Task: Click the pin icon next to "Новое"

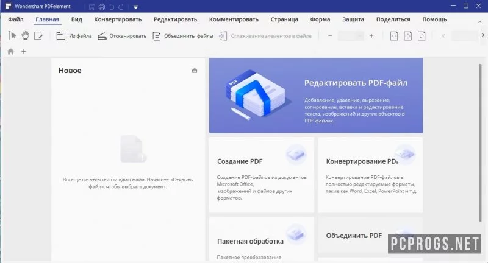Action: [x=195, y=71]
